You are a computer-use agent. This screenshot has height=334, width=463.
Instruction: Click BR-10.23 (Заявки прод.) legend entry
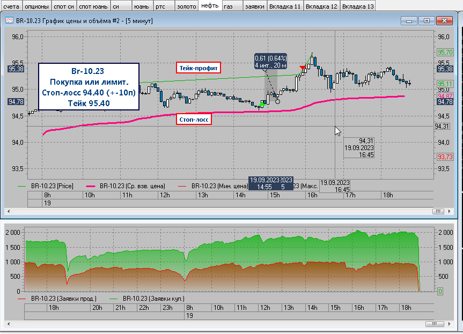click(57, 299)
